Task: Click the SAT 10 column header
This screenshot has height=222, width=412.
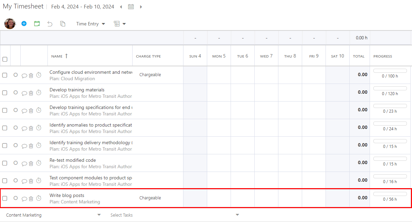Action: 337,56
